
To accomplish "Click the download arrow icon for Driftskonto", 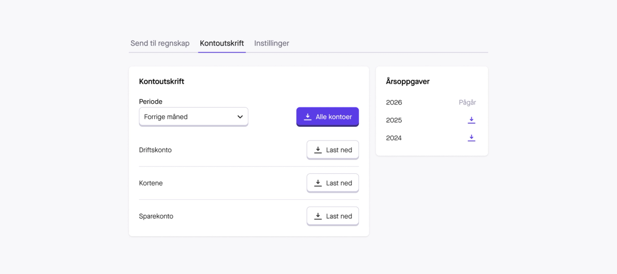I will (x=318, y=150).
